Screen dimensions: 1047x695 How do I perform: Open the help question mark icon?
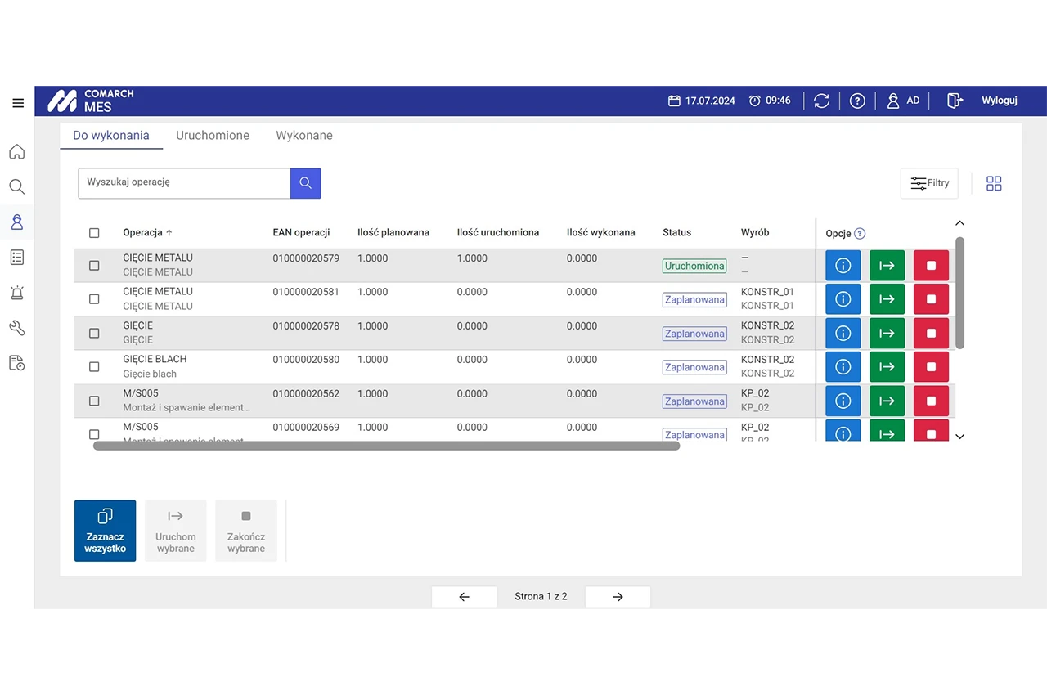click(x=857, y=101)
